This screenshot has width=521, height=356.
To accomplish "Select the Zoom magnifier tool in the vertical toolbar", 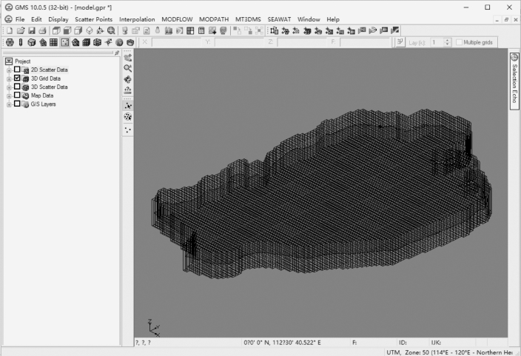I will 128,68.
